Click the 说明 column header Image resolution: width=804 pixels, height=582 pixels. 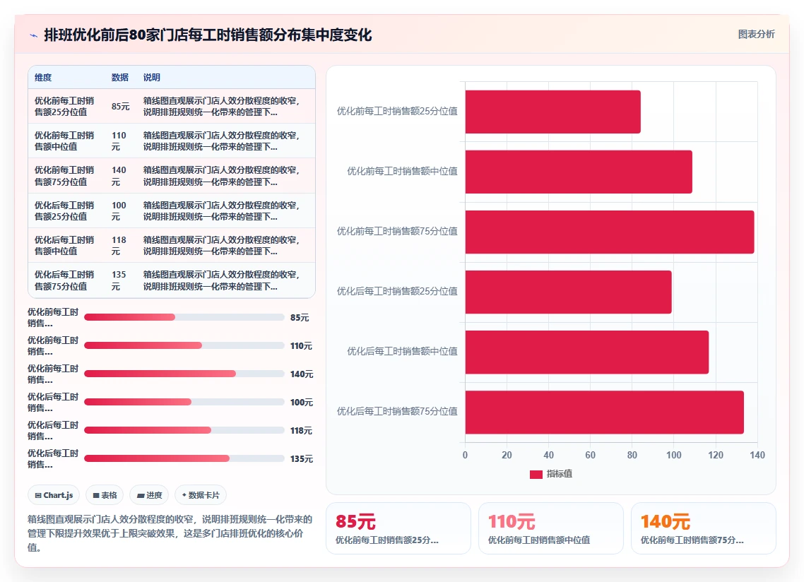(x=152, y=78)
